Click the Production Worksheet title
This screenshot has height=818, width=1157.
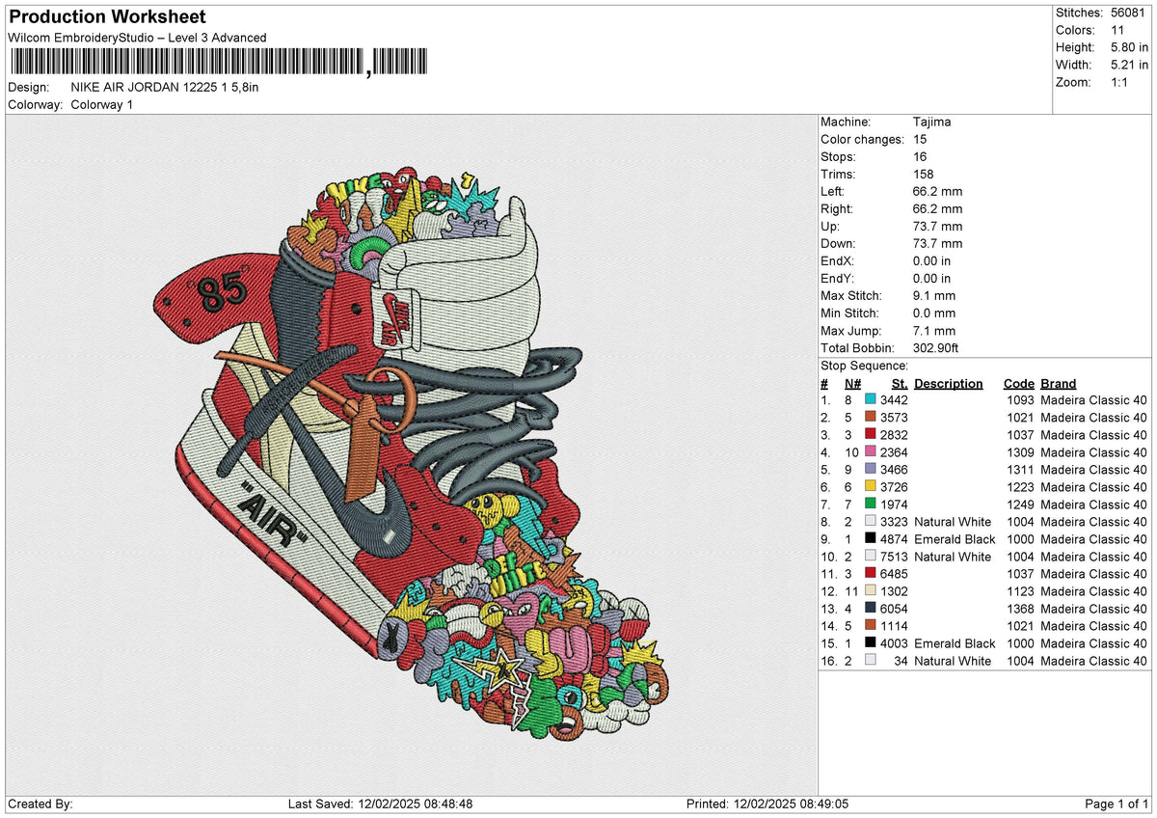pyautogui.click(x=107, y=17)
